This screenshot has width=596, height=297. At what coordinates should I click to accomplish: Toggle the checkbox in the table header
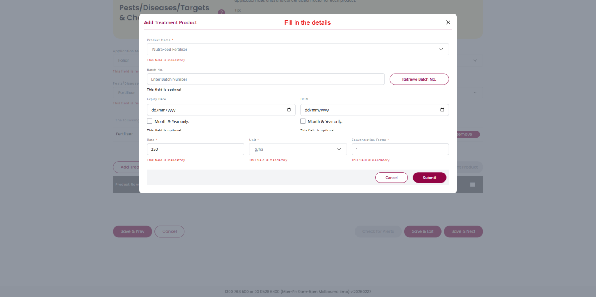(x=472, y=185)
